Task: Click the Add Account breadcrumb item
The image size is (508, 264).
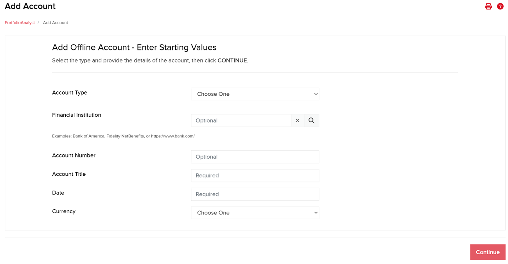Action: (x=55, y=22)
